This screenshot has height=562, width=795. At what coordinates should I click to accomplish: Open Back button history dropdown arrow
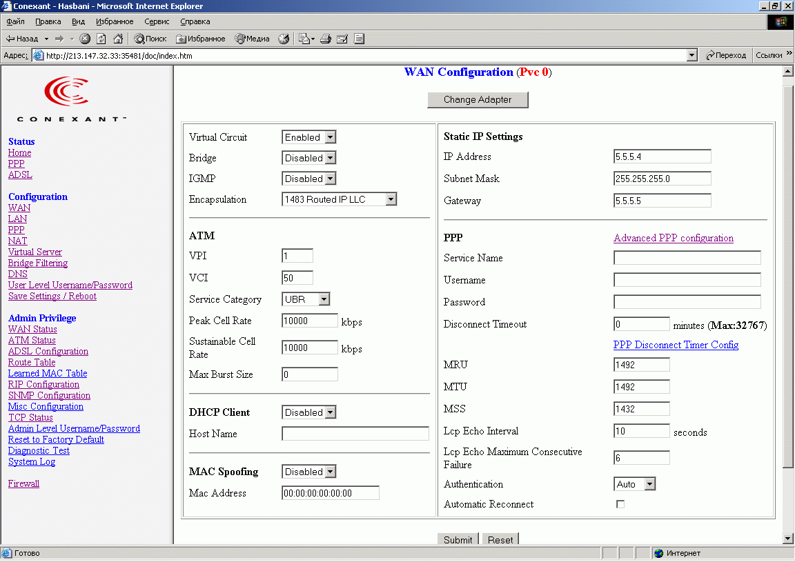(46, 39)
